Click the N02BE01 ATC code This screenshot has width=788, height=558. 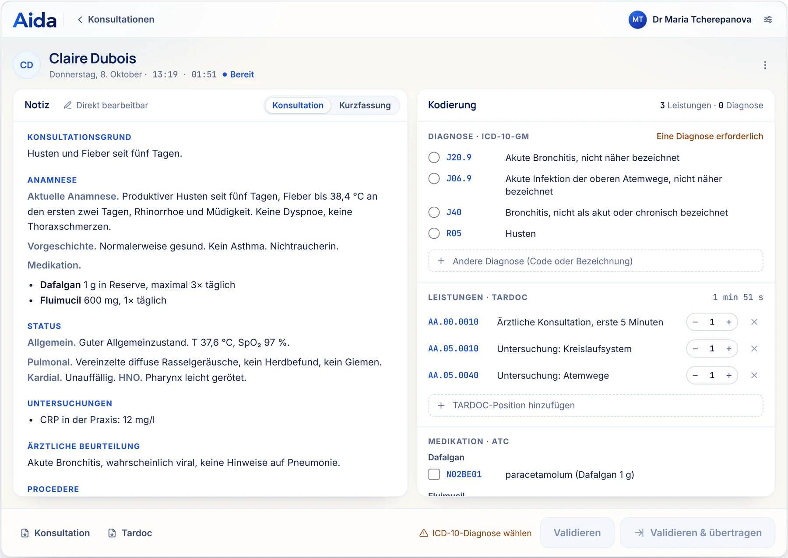464,474
